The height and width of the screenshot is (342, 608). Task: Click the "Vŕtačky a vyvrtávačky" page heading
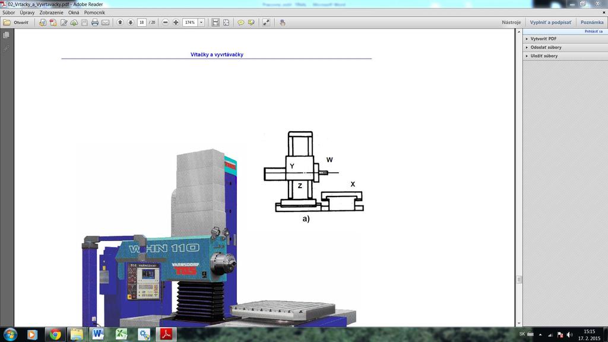tap(217, 55)
